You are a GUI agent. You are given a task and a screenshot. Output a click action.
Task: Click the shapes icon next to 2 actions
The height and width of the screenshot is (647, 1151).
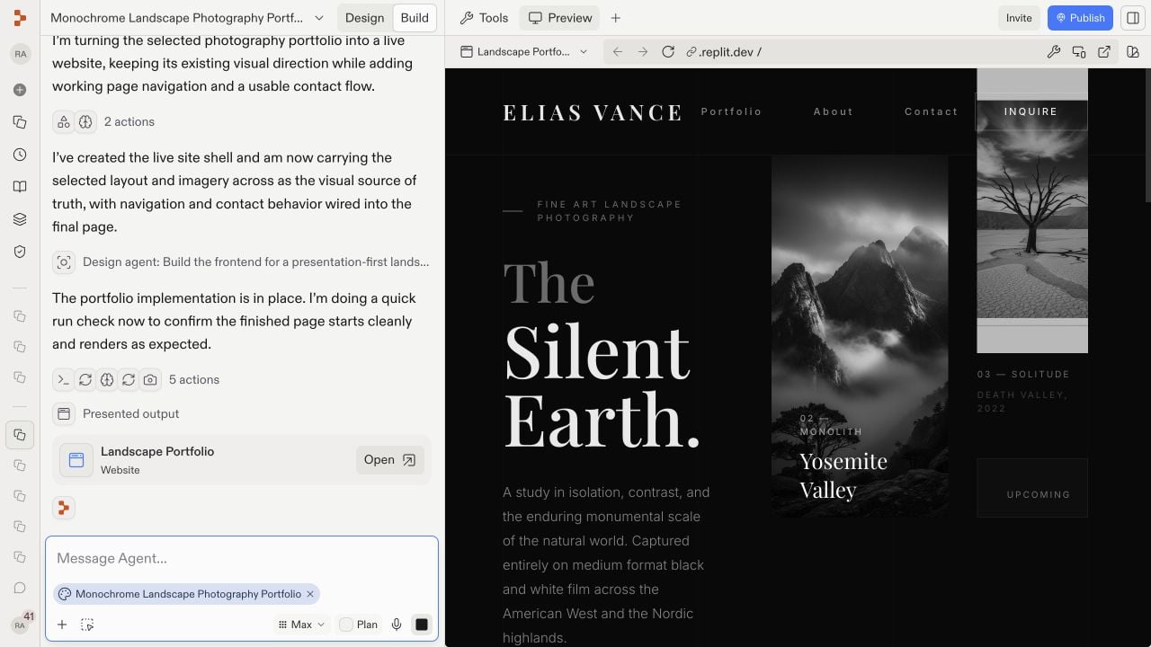coord(64,122)
